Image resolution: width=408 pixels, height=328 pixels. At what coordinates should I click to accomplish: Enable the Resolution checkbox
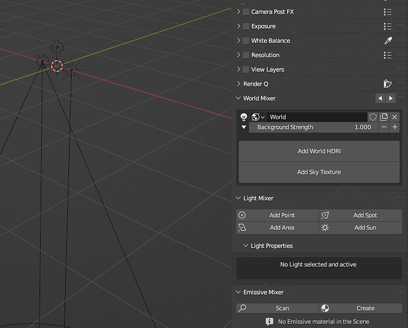[x=246, y=55]
